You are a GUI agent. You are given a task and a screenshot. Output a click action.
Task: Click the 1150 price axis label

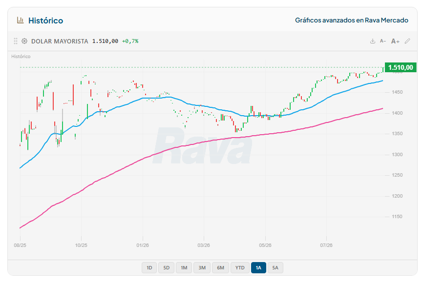[397, 217]
